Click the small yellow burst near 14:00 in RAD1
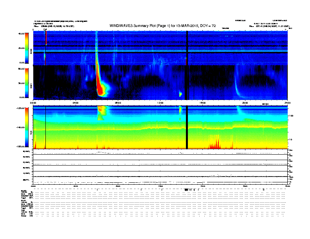The height and width of the screenshot is (239, 310). click(180, 95)
